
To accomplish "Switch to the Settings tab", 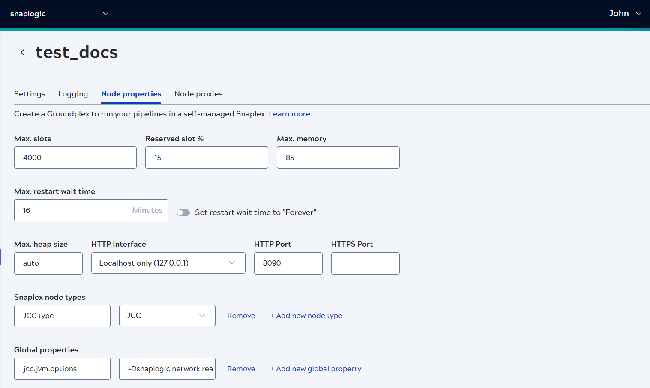I will point(30,94).
